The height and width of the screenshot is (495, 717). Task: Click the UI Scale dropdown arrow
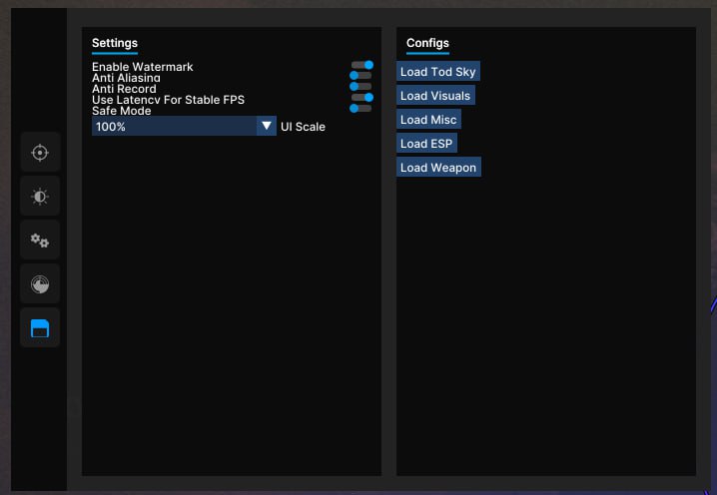(266, 127)
